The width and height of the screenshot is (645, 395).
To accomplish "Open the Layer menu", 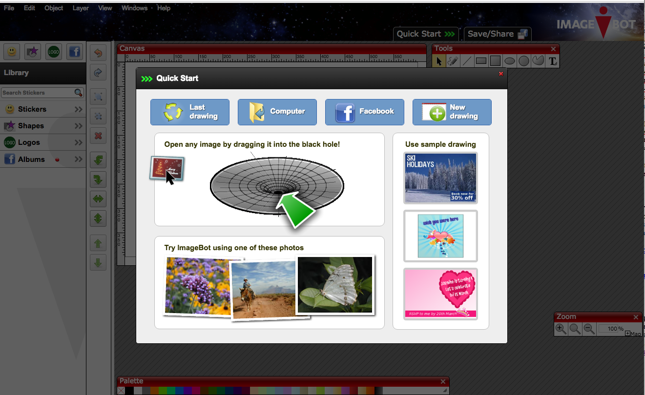I will [x=81, y=8].
